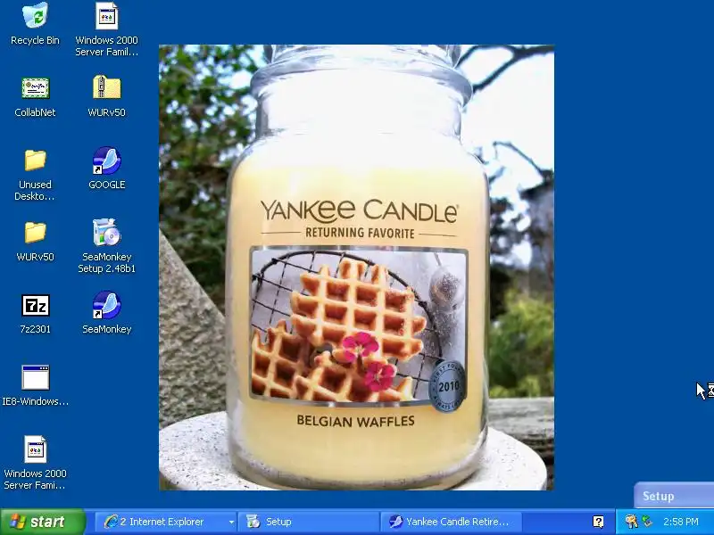Viewport: 714px width, 535px height.
Task: Open the CollabNet certificate icon
Action: (35, 87)
